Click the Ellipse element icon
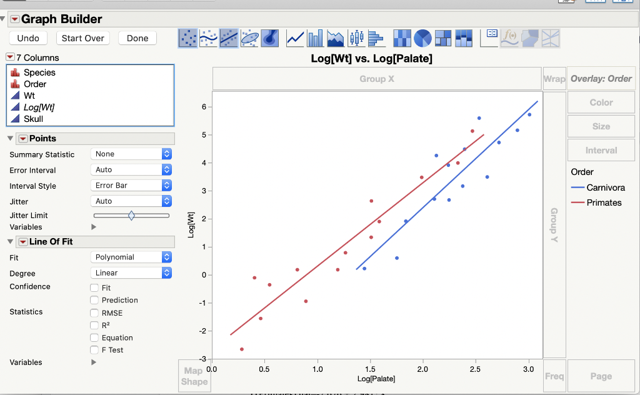The width and height of the screenshot is (640, 395). (249, 38)
